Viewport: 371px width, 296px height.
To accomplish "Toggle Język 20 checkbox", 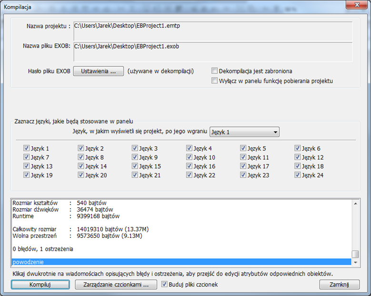I will coord(80,175).
